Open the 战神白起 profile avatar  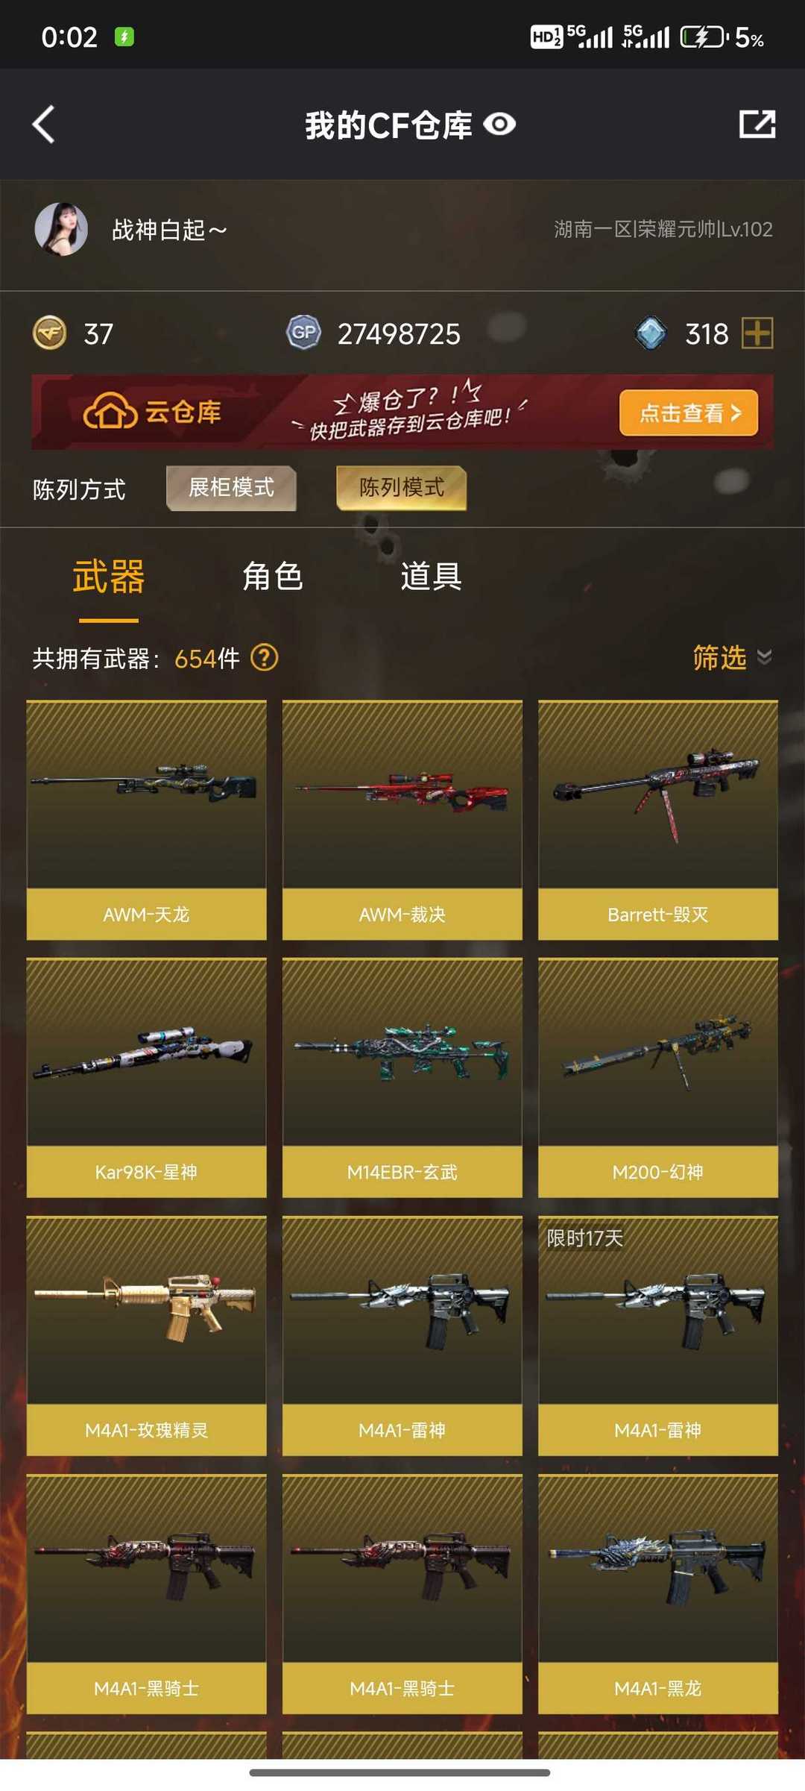61,229
